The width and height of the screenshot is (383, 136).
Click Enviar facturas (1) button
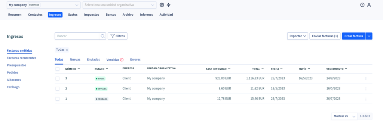pyautogui.click(x=325, y=36)
